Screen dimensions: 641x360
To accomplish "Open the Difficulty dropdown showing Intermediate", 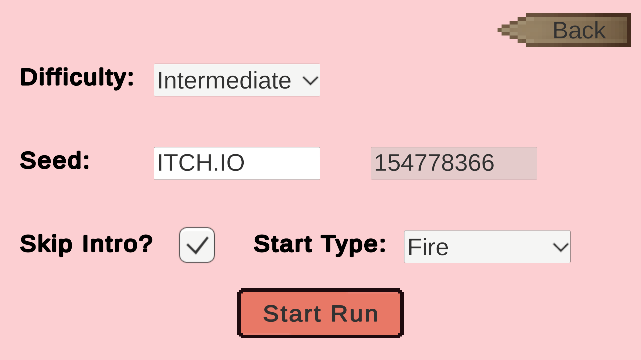I will click(x=237, y=80).
